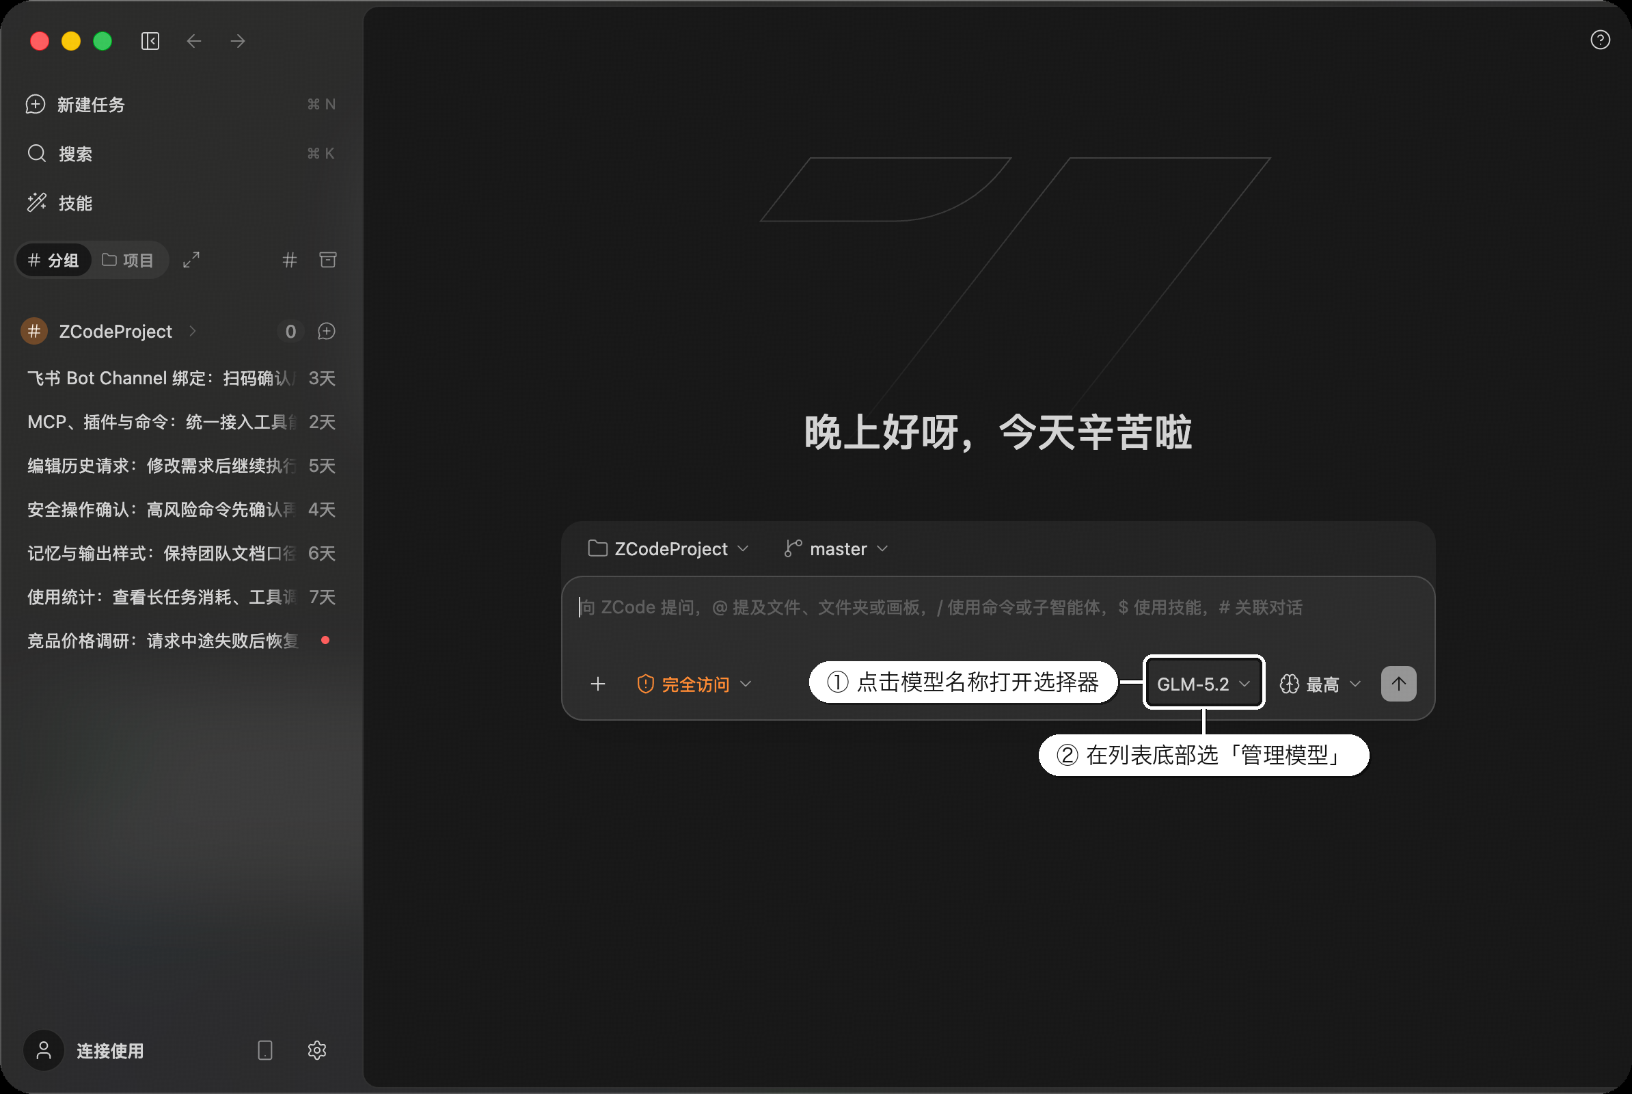Expand the ZCodeProject group chevron
The height and width of the screenshot is (1094, 1632).
[193, 332]
